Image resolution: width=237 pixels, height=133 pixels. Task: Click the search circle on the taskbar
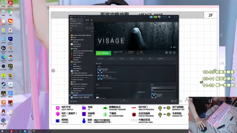7,131
